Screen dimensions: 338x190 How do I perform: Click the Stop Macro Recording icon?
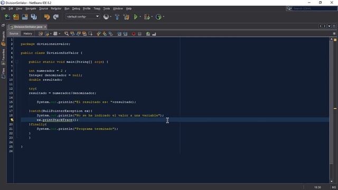pyautogui.click(x=139, y=34)
